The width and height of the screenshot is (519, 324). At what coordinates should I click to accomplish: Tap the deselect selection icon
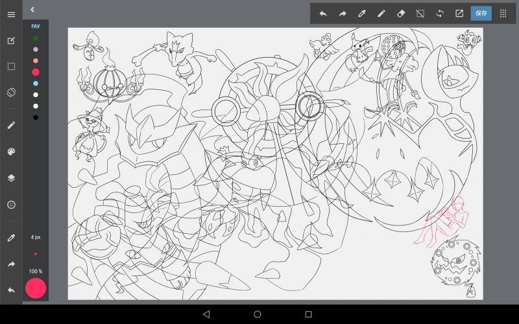click(x=420, y=14)
